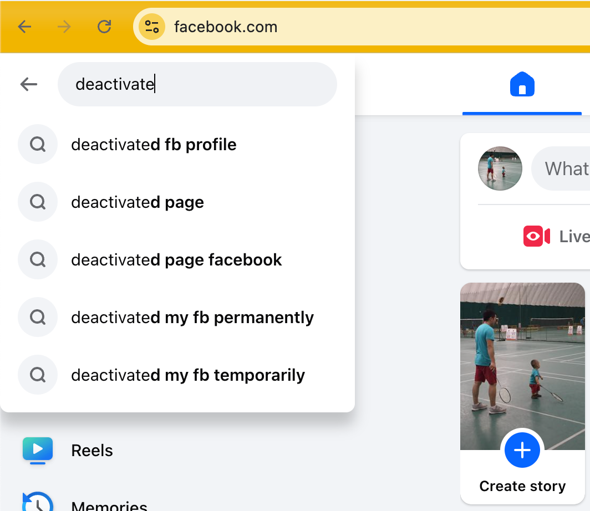The width and height of the screenshot is (590, 511).
Task: Open 'Reels' label in the sidebar
Action: [x=92, y=451]
